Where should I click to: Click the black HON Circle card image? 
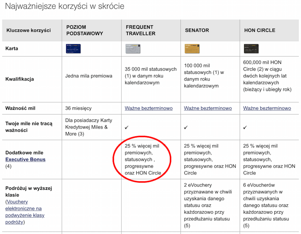pyautogui.click(x=251, y=49)
